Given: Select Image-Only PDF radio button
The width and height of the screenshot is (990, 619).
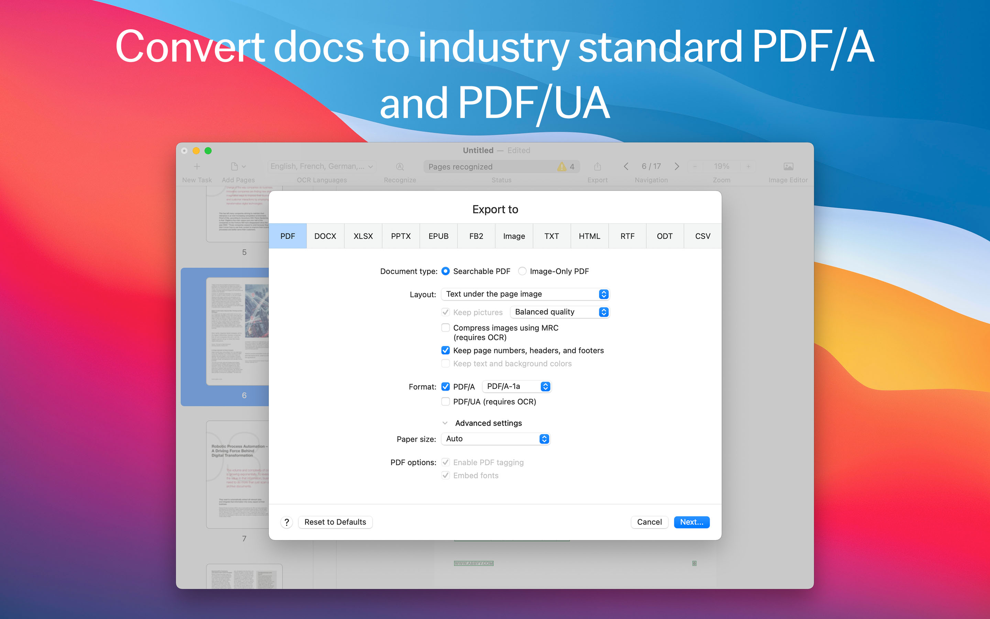Looking at the screenshot, I should click(x=522, y=271).
